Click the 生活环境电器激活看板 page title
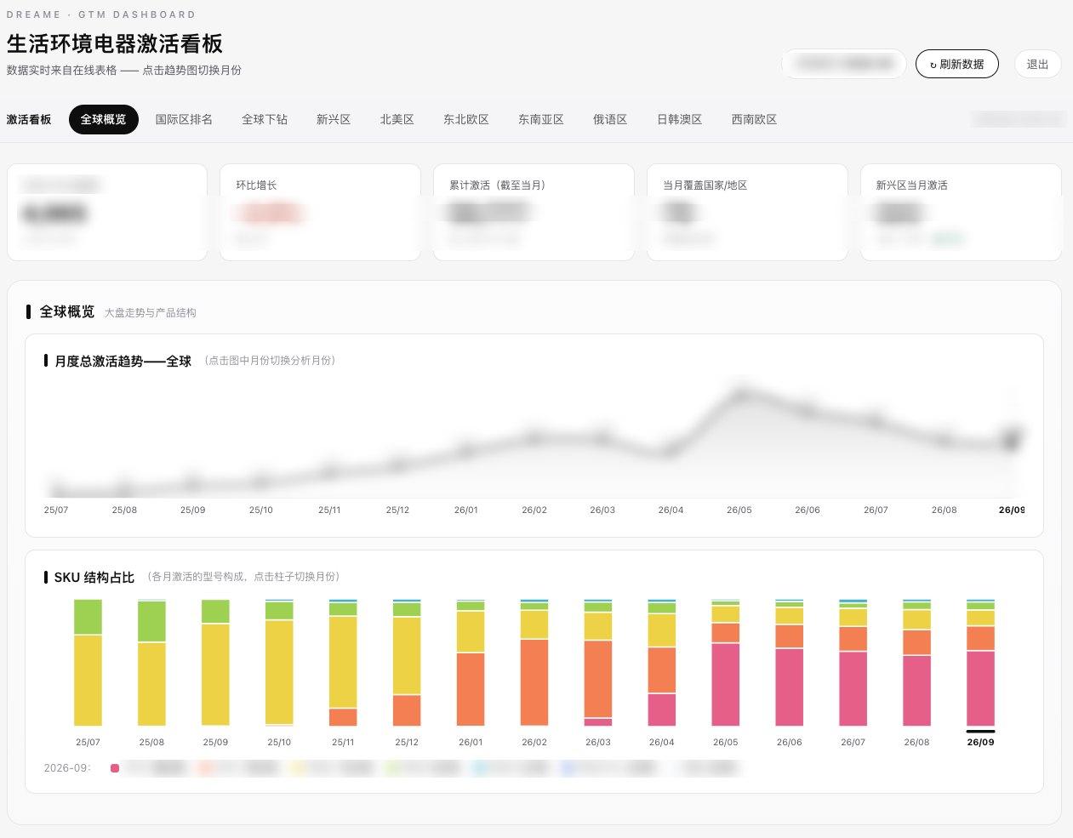The height and width of the screenshot is (838, 1073). (x=115, y=43)
